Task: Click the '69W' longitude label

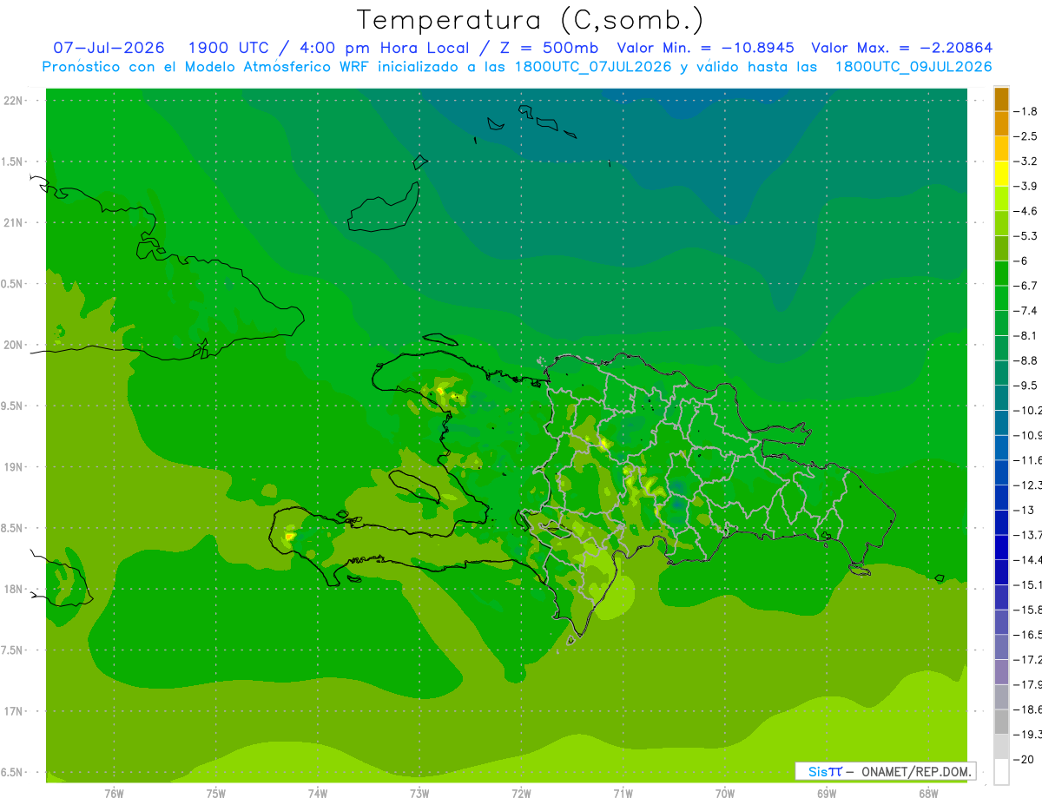Action: coord(827,794)
